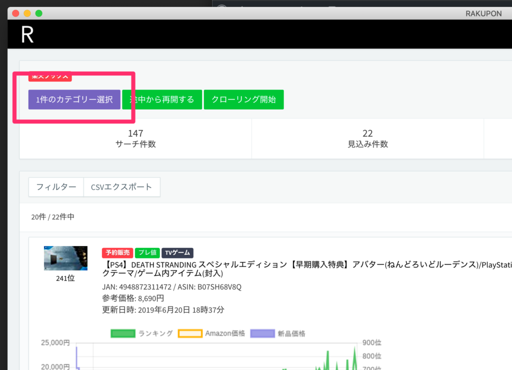This screenshot has height=370, width=512.
Task: Click the dark TVゲーム category badge
Action: (x=177, y=253)
